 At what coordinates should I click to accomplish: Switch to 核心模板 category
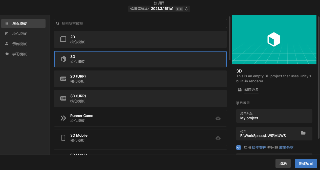click(x=19, y=34)
